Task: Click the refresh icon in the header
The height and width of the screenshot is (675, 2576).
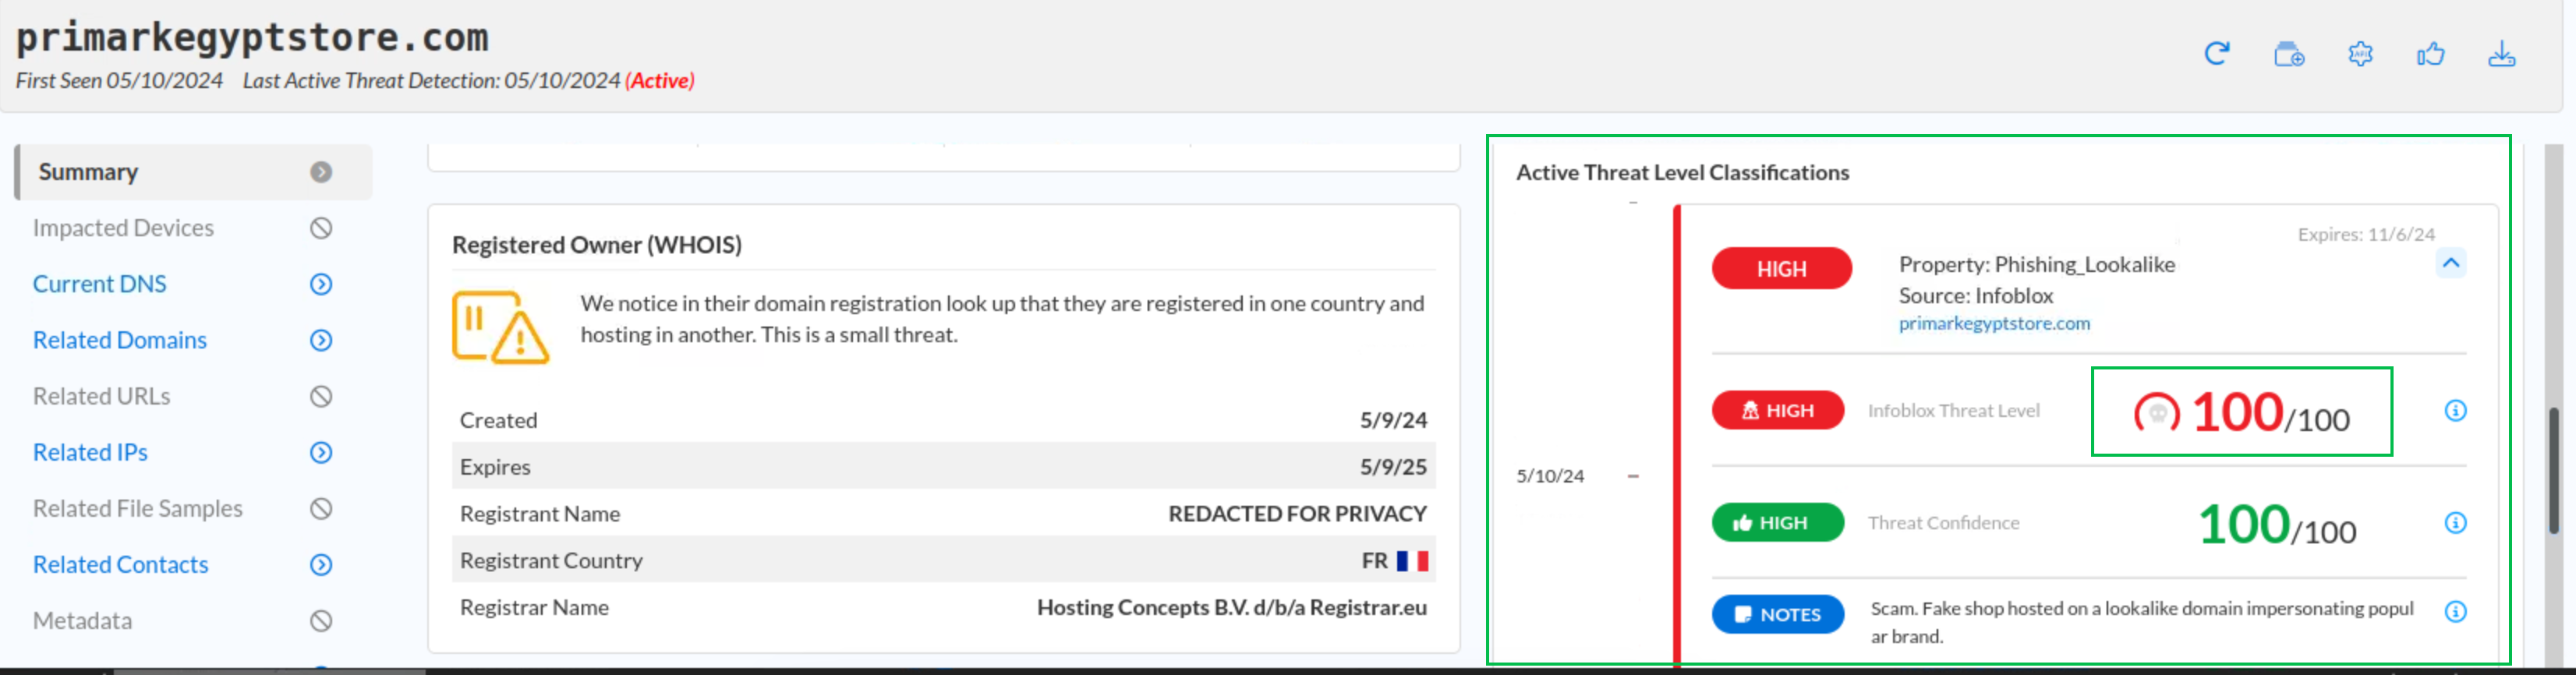Action: tap(2216, 54)
